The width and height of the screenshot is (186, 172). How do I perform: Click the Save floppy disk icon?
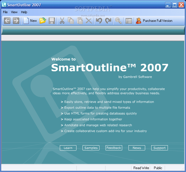coord(52,21)
